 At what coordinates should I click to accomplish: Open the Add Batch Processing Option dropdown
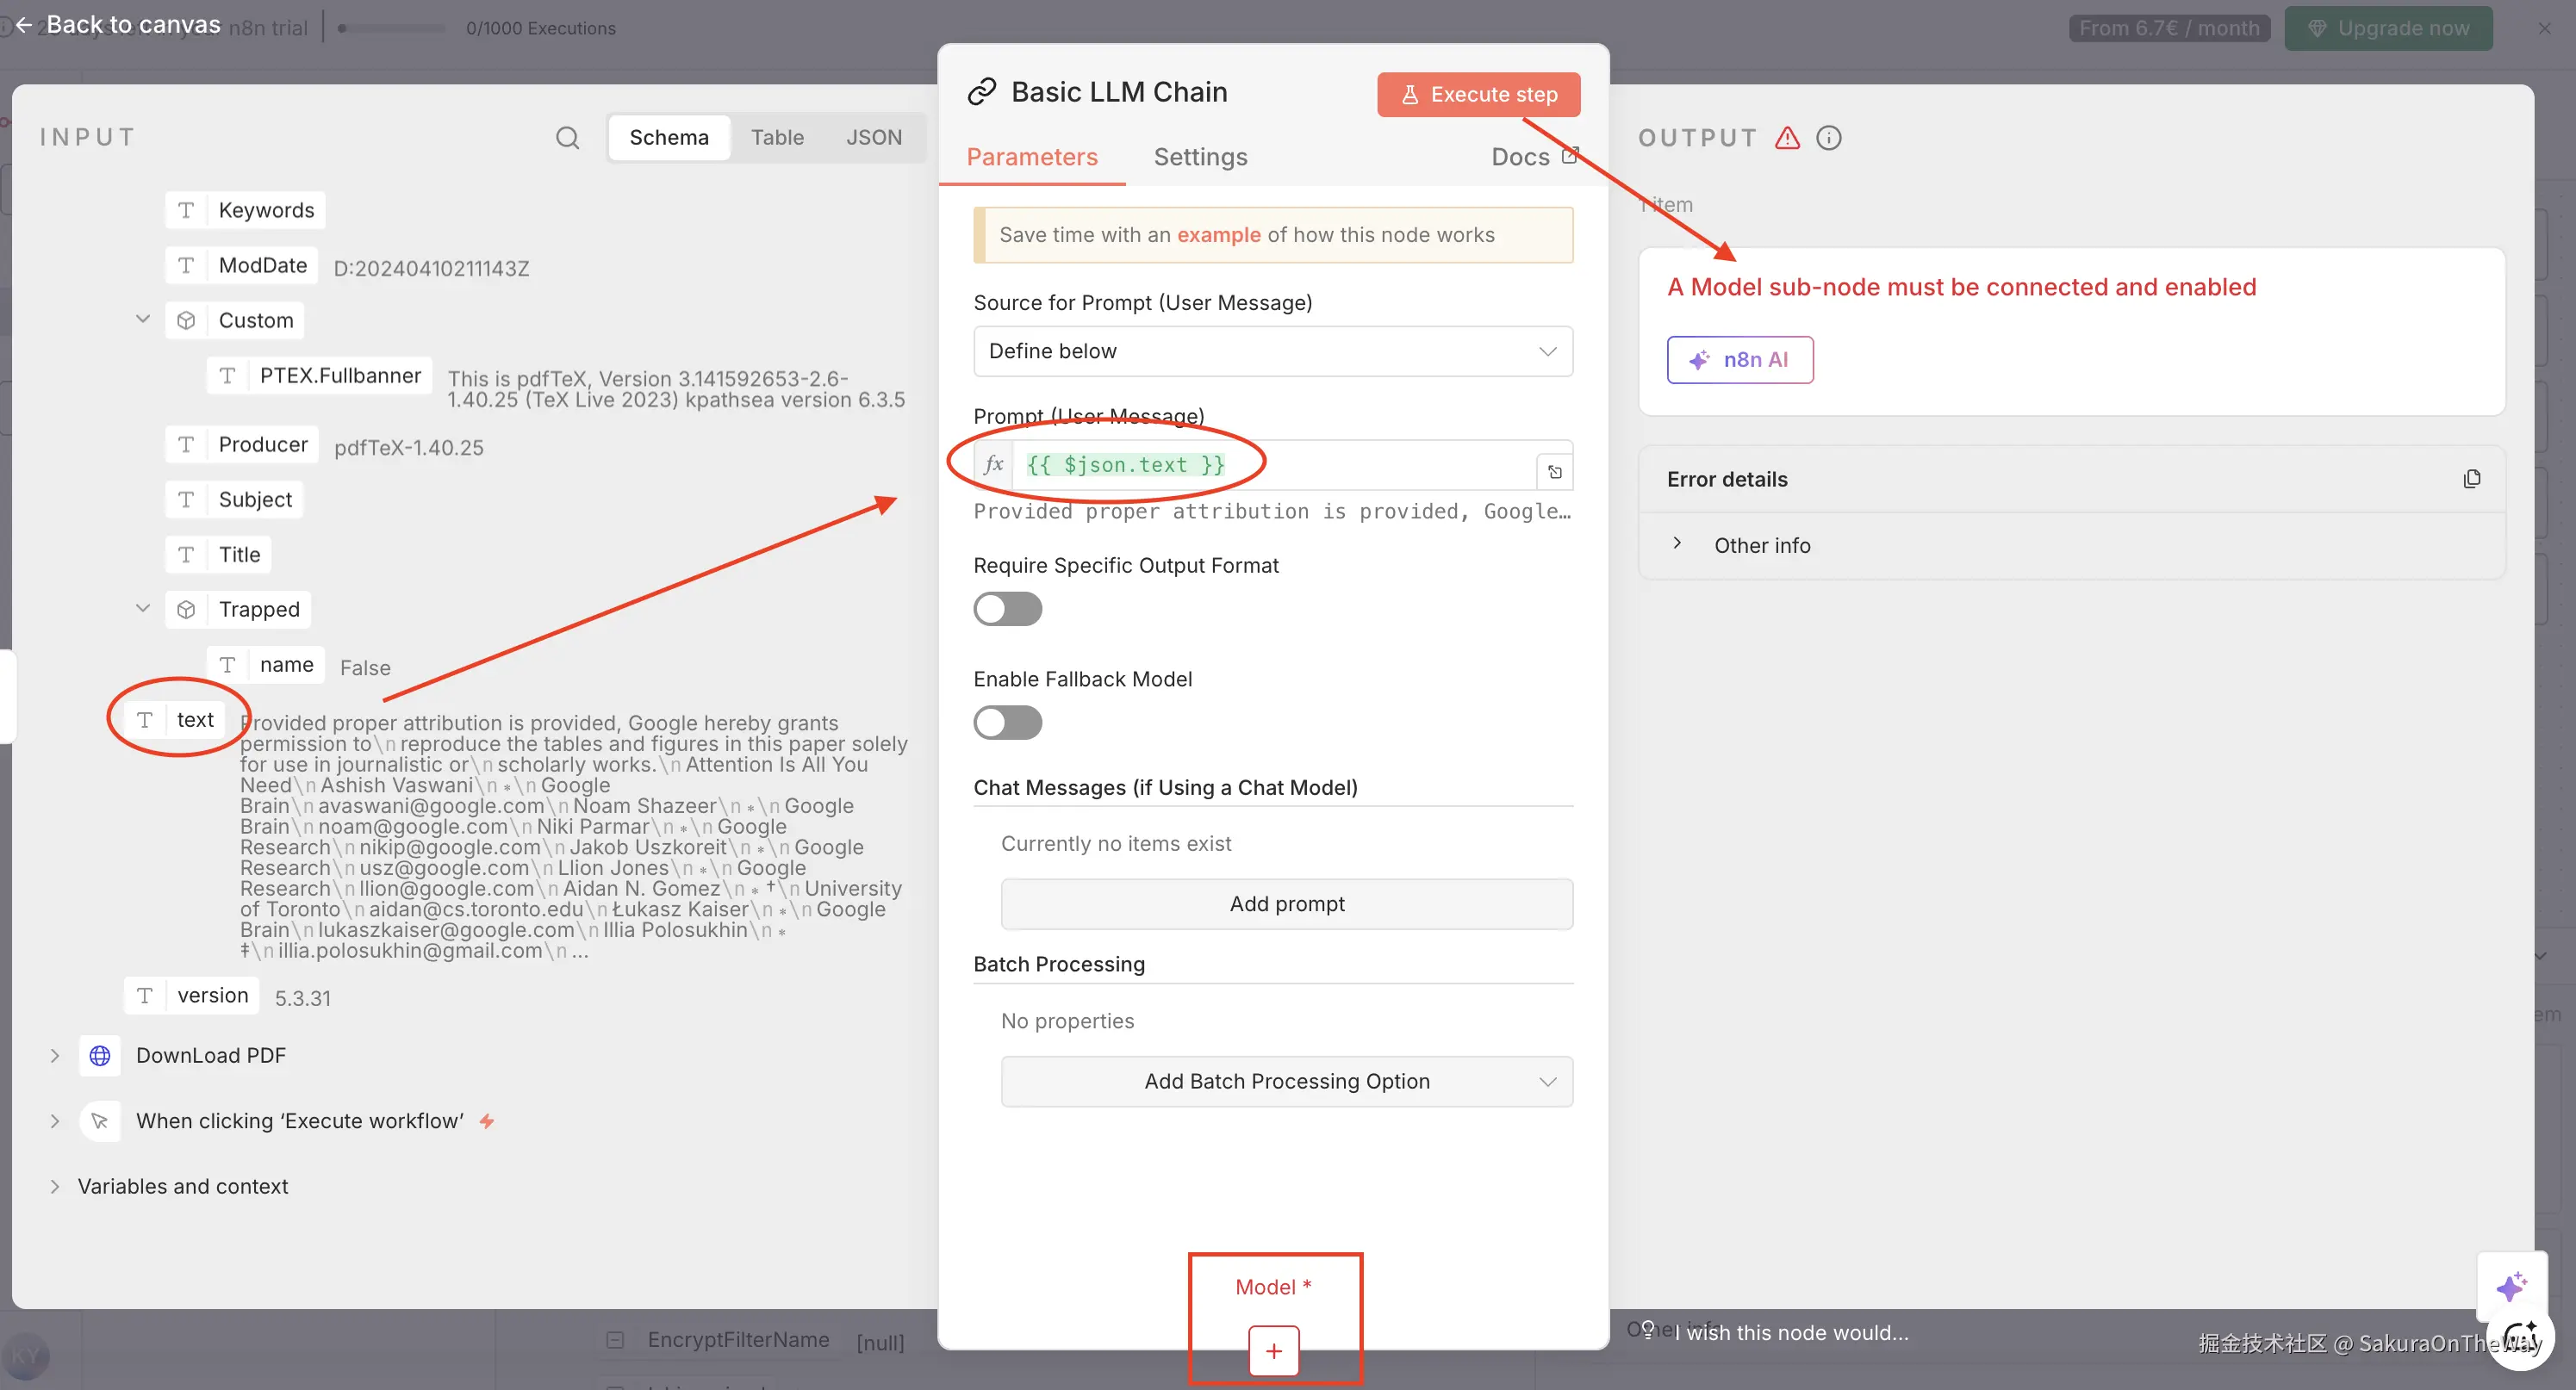[1286, 1081]
